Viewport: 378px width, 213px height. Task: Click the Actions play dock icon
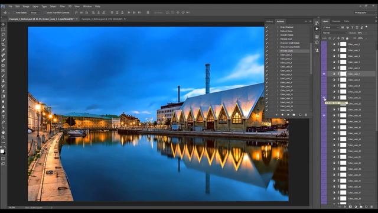pos(317,29)
